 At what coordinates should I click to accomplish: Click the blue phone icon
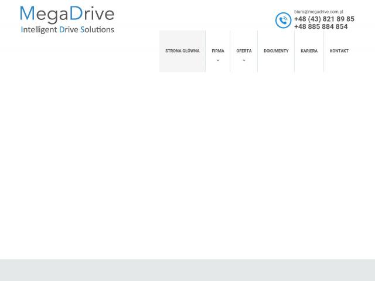(x=283, y=20)
